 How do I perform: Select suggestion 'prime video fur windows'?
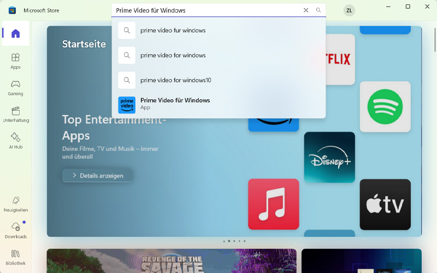coord(219,31)
